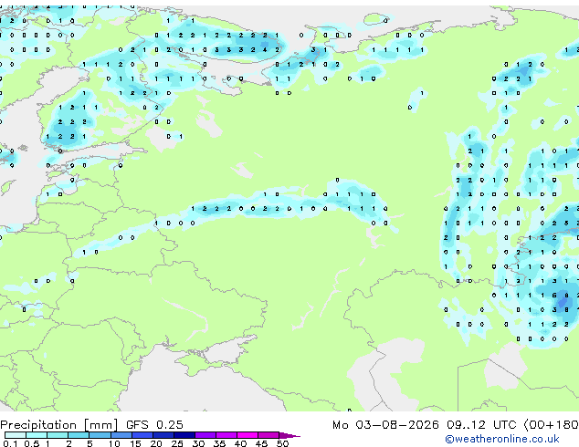Select the 1–2 mm legend color swatch
This screenshot has width=579, height=447.
pyautogui.click(x=58, y=435)
